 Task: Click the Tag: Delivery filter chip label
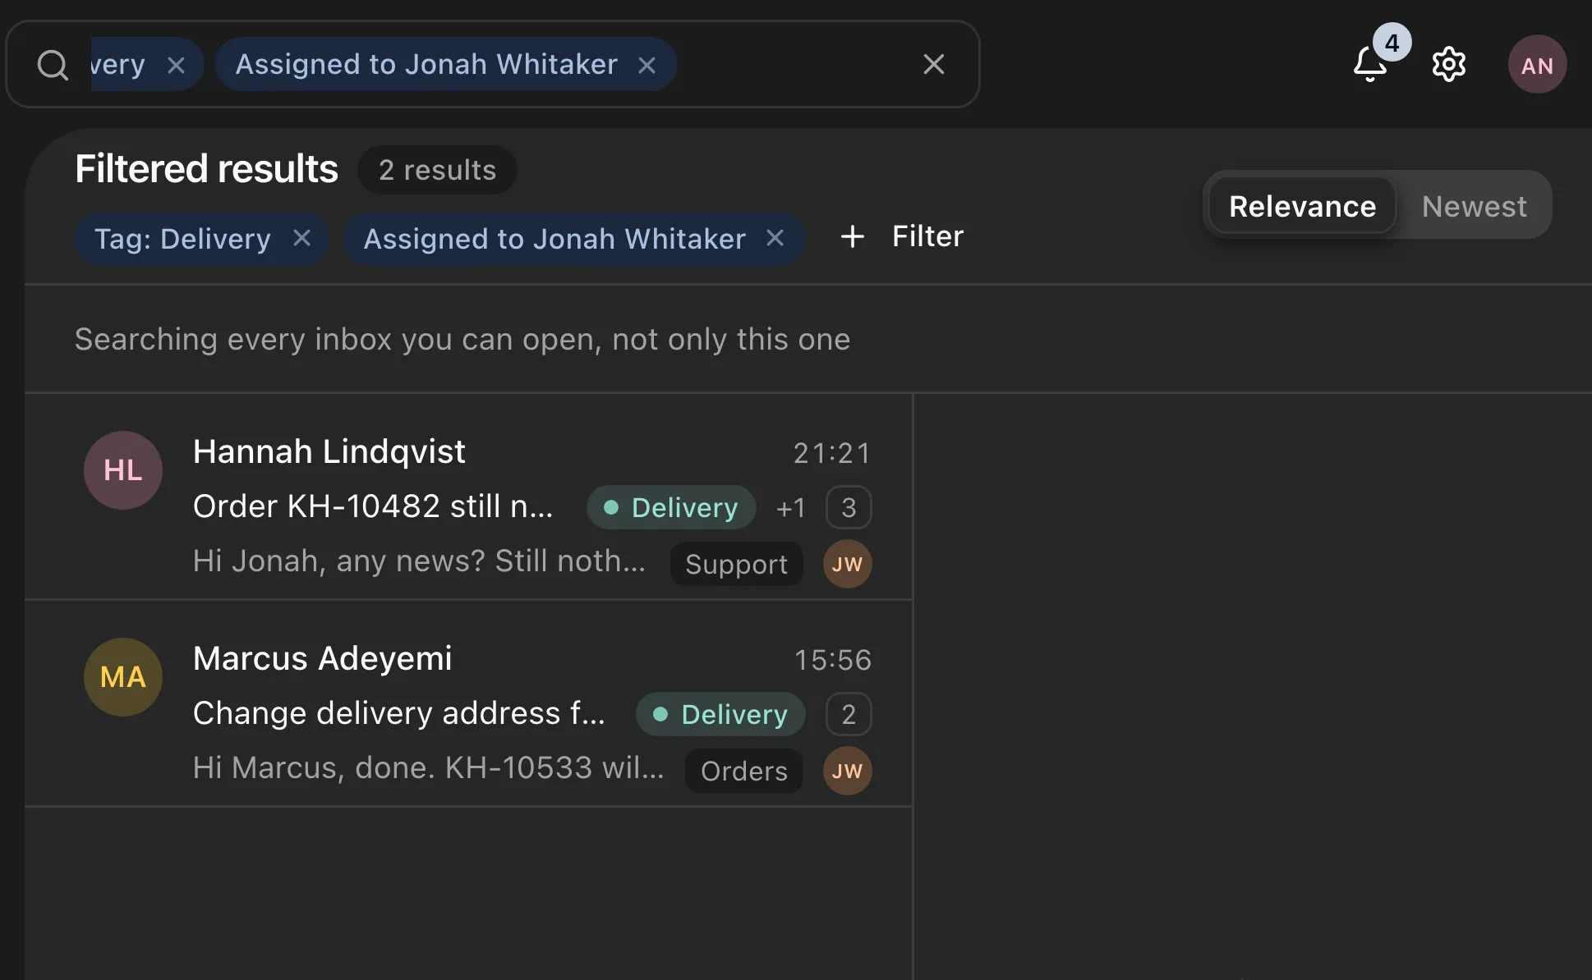182,239
